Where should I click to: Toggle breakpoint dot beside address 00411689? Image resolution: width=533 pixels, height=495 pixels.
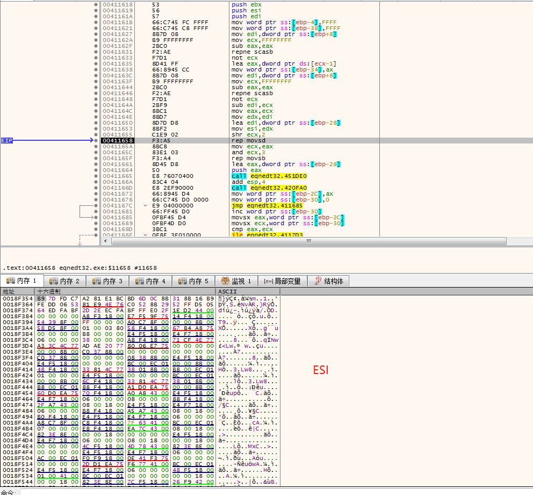tap(96, 224)
